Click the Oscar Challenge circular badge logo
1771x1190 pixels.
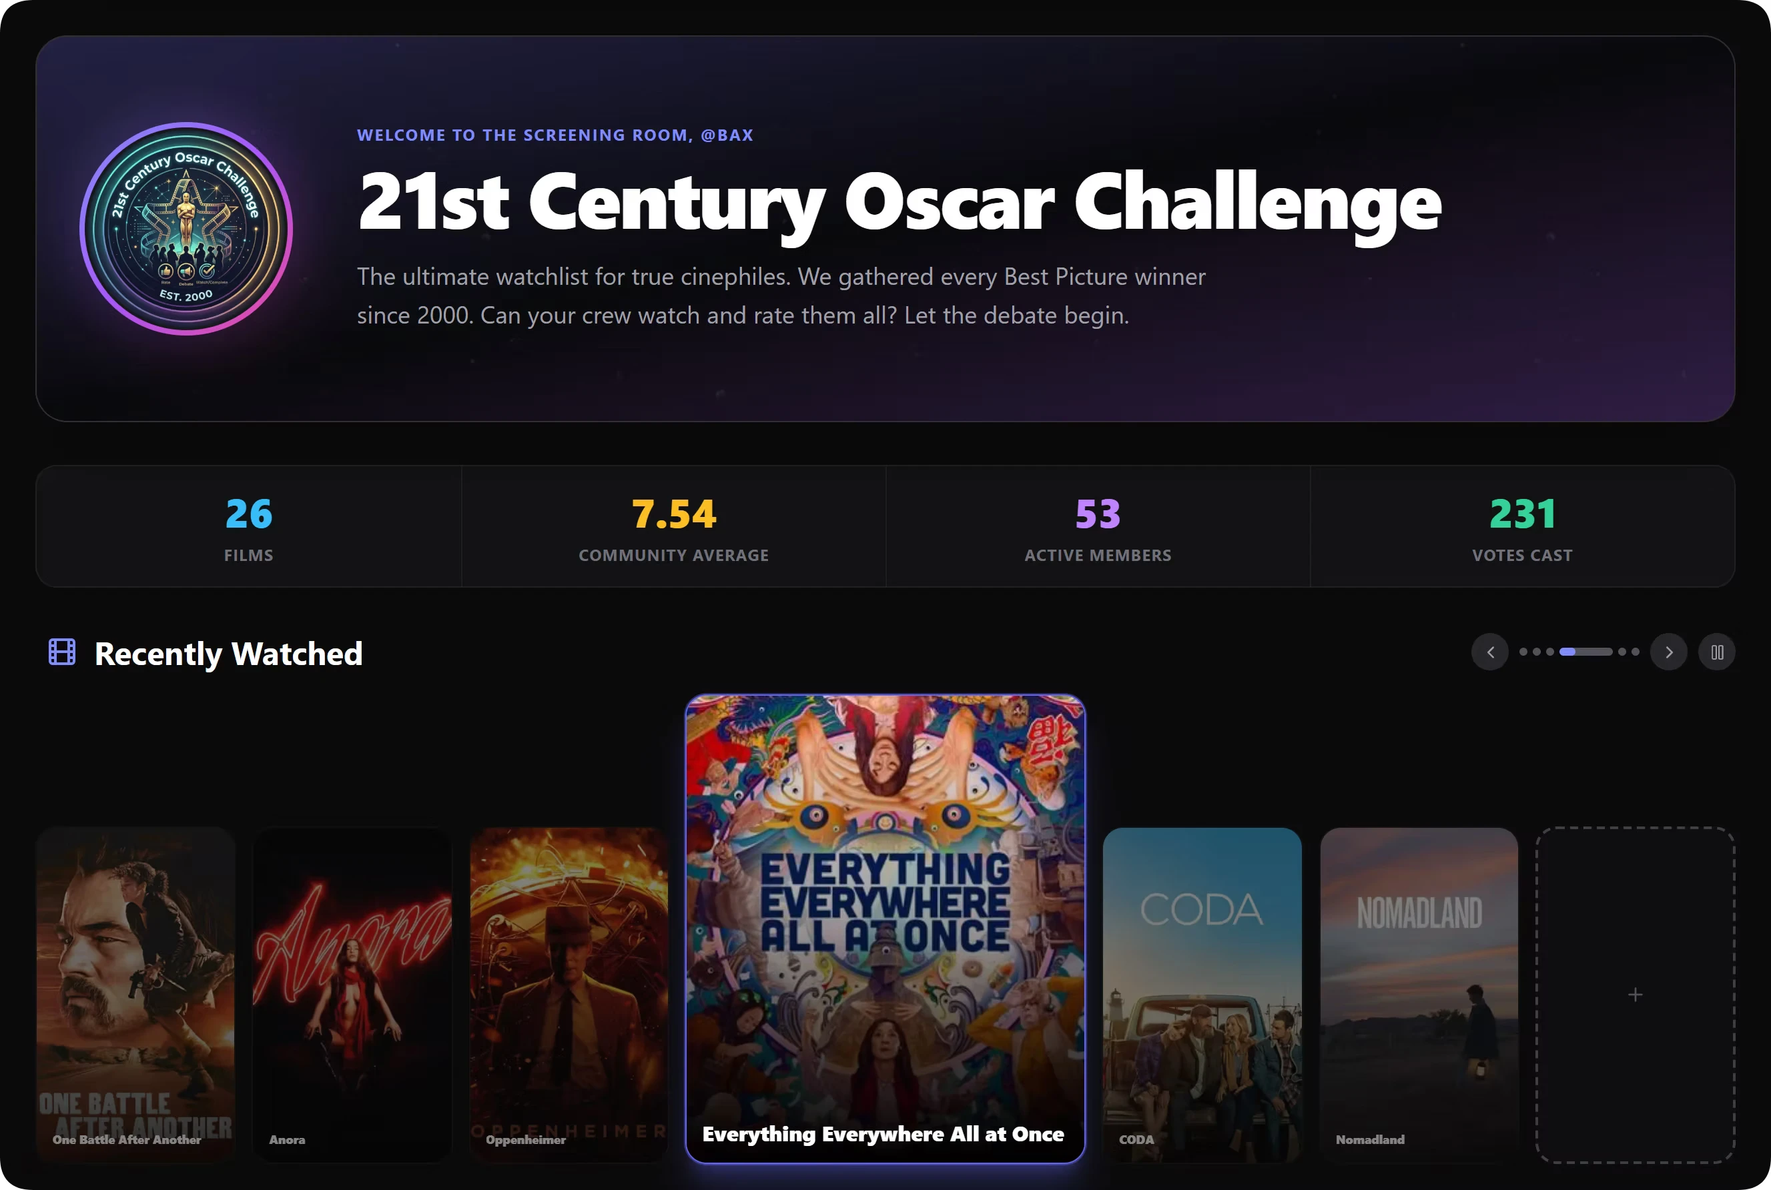pos(186,228)
